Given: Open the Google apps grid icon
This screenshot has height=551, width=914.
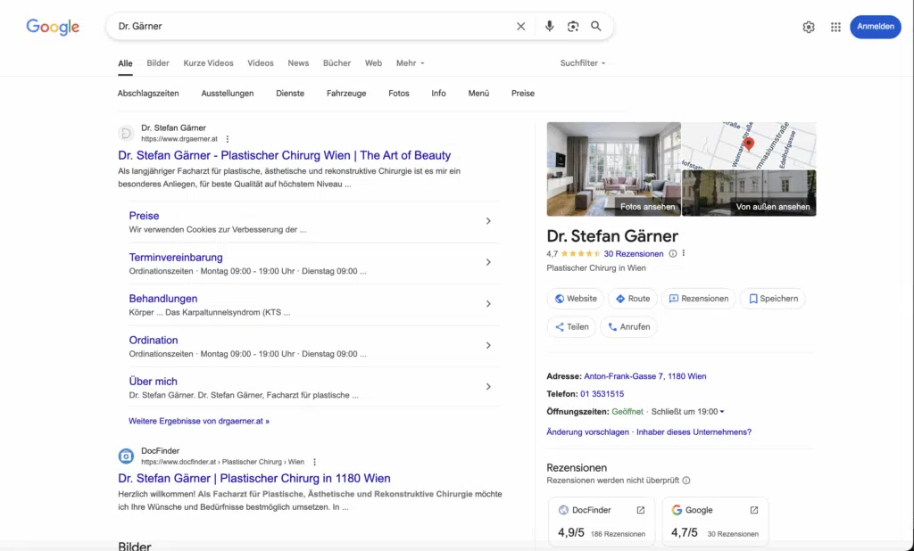Looking at the screenshot, I should (835, 27).
